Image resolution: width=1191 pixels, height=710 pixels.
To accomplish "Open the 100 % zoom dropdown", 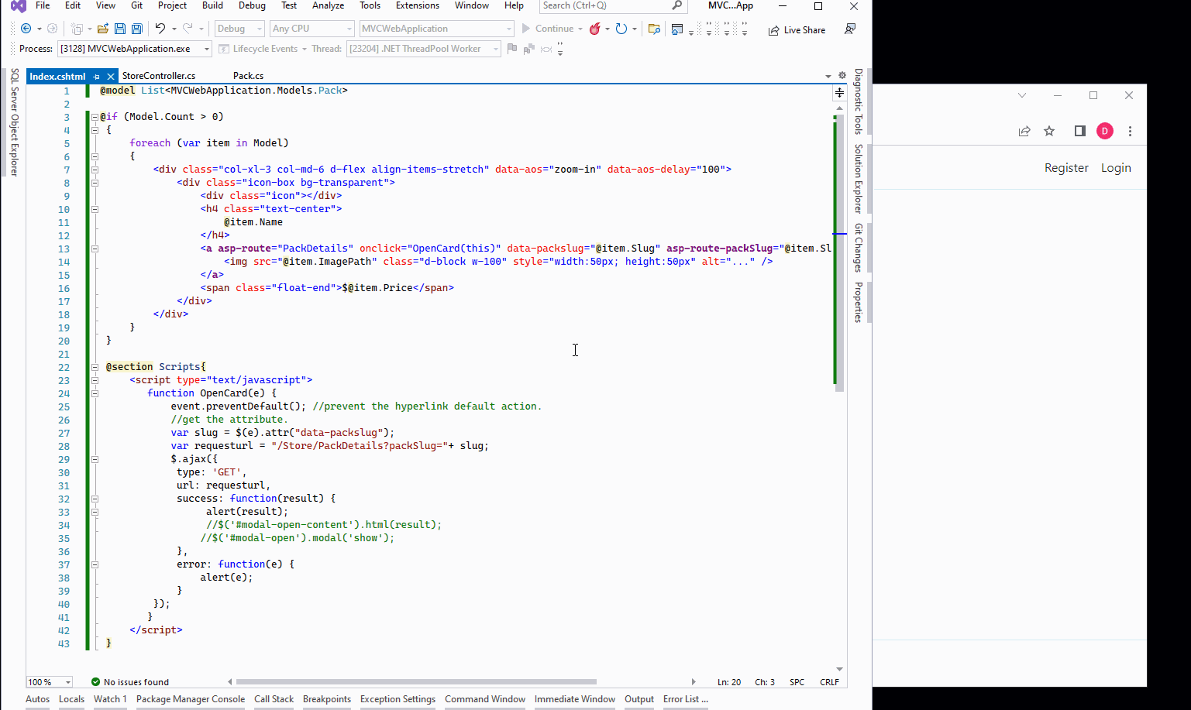I will pos(50,682).
